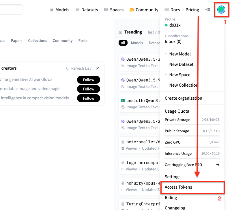Follow the compact vision models creator
The width and height of the screenshot is (232, 210).
[89, 98]
